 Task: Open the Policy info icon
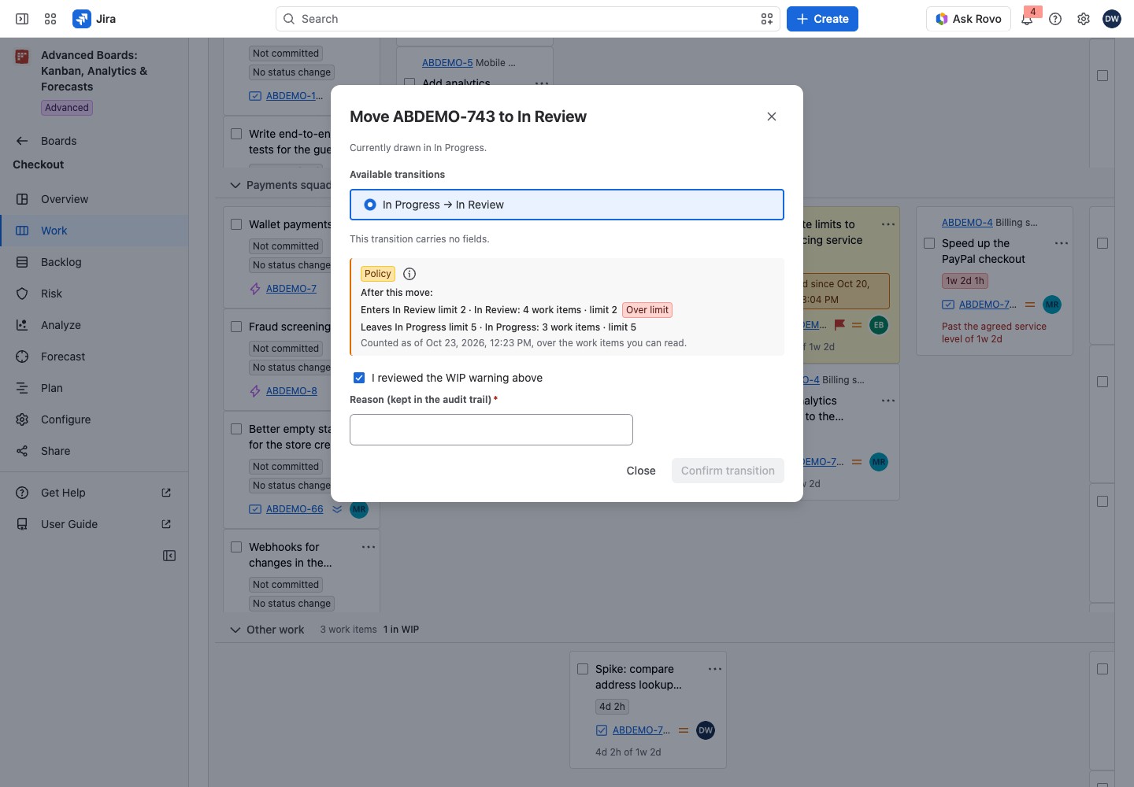pyautogui.click(x=409, y=274)
